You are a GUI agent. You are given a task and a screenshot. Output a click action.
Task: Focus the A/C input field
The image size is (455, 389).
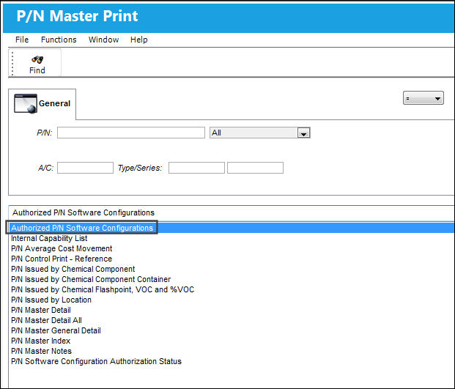click(85, 168)
